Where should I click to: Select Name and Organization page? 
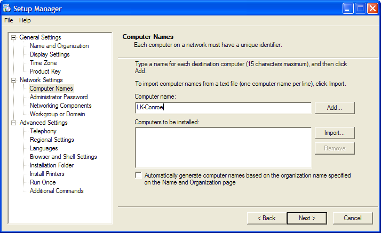[x=59, y=46]
